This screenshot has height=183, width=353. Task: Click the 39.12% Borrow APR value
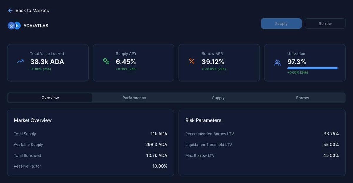[x=213, y=62]
